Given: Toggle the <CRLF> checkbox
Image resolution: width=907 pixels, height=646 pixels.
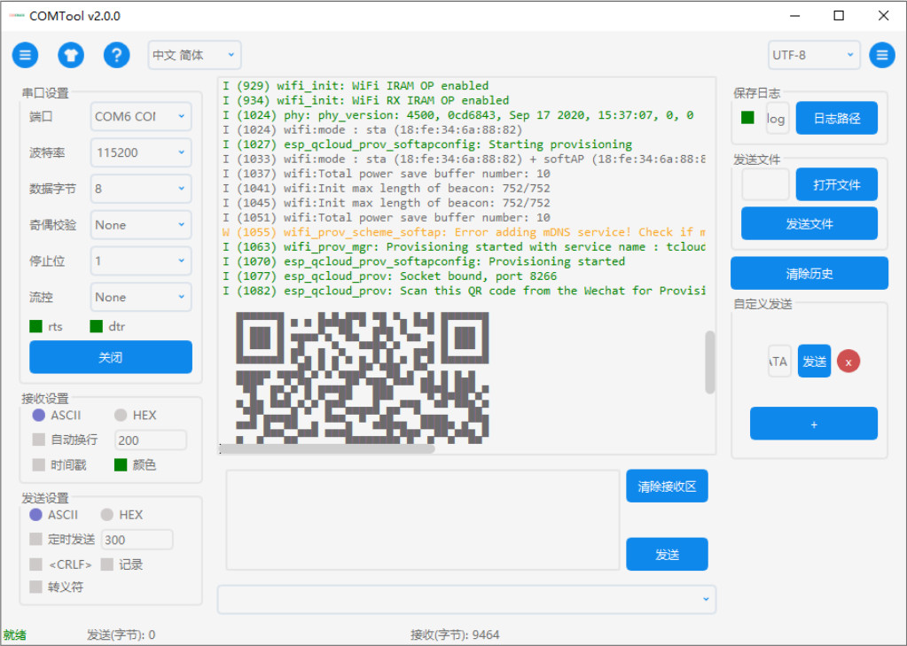Looking at the screenshot, I should (x=35, y=564).
